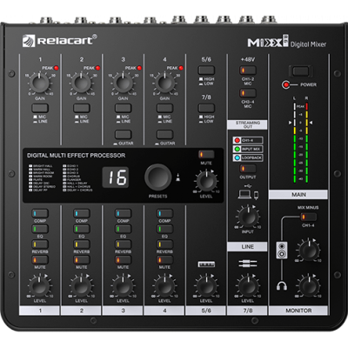The image size is (348, 348).
Task: Click the channel 4 GAIN knob
Action: [x=164, y=83]
